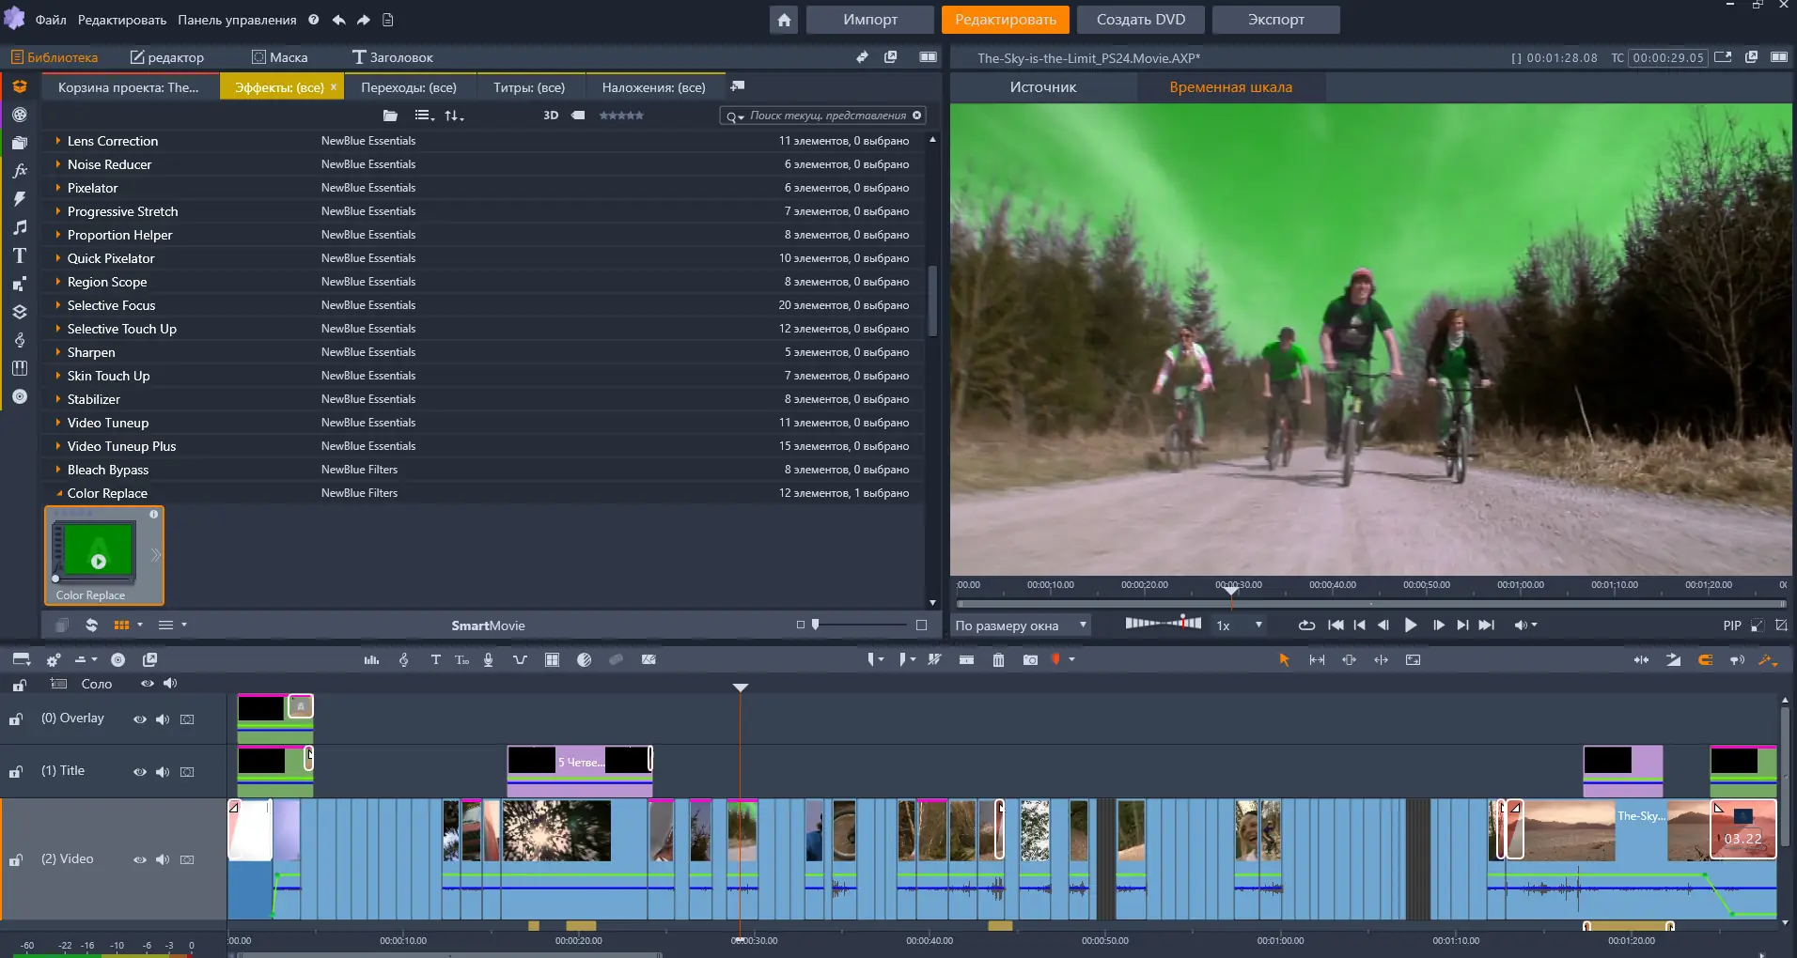The width and height of the screenshot is (1797, 958).
Task: Click the loop playback icon
Action: coord(1306,626)
